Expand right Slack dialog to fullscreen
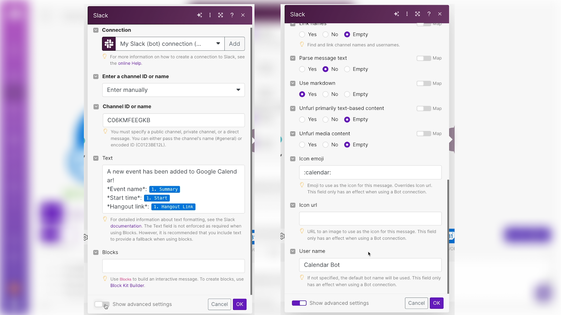This screenshot has width=561, height=315. (x=418, y=14)
